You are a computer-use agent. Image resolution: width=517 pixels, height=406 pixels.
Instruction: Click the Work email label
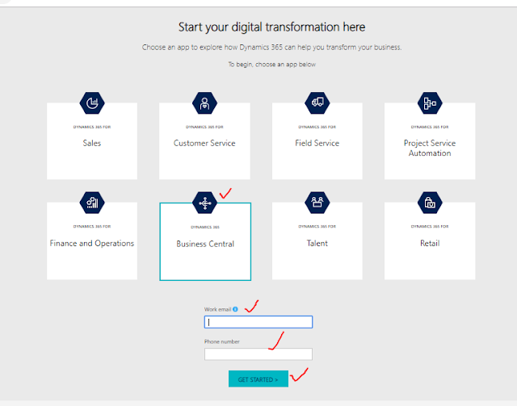click(x=217, y=309)
